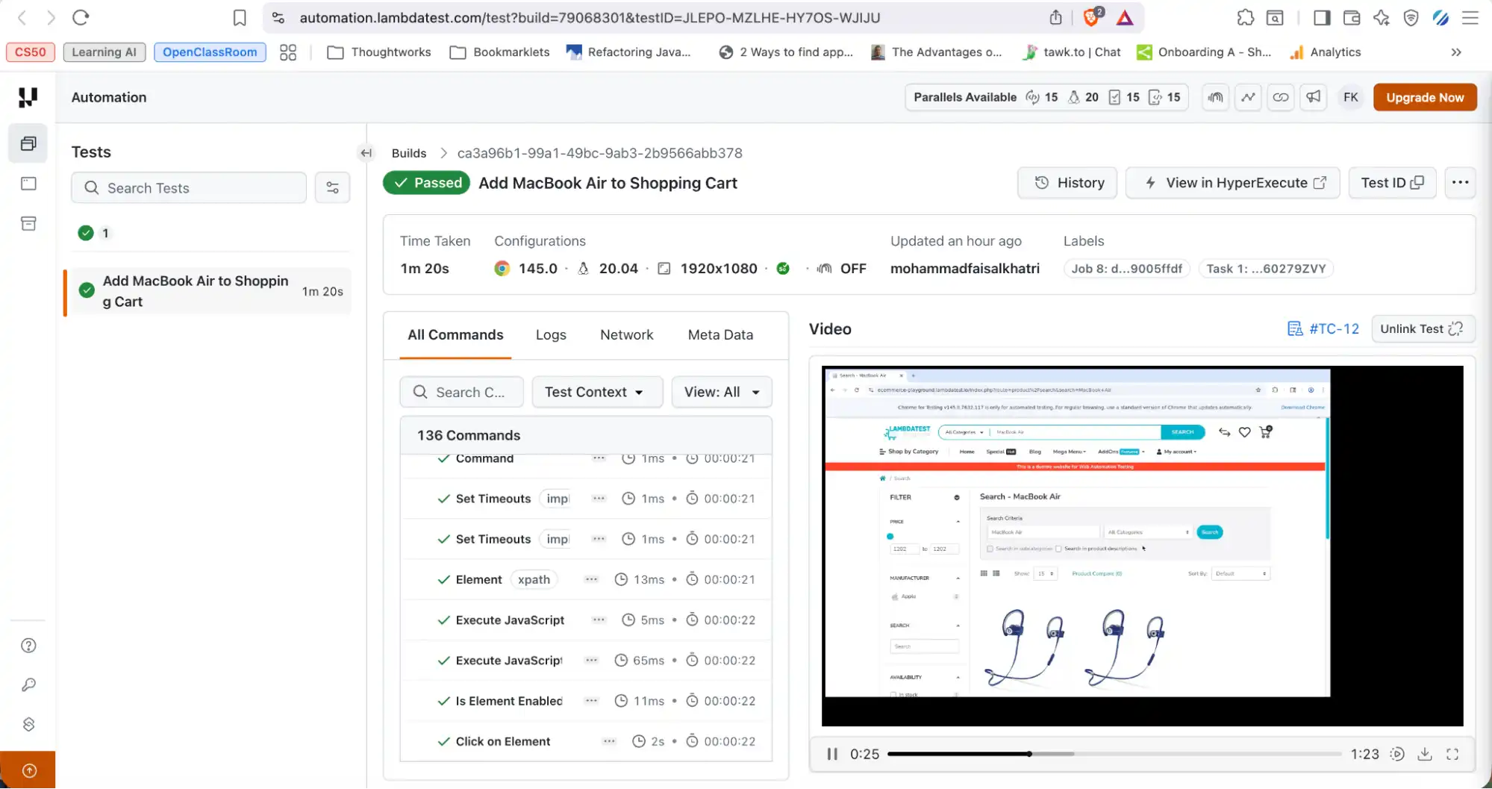Expand options for Execute JavaScript 65ms command

click(x=592, y=661)
